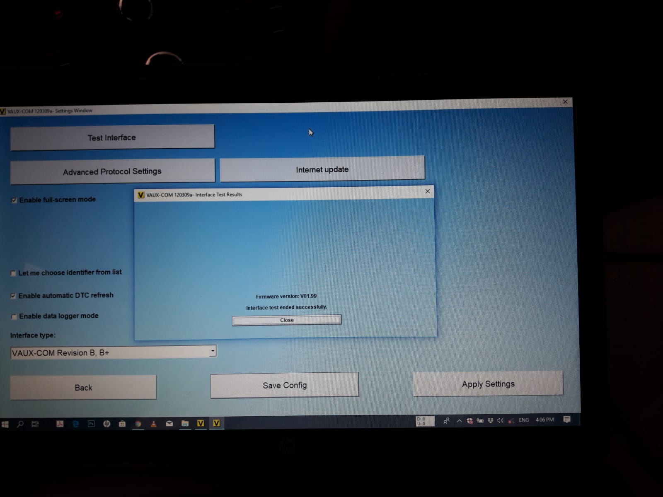
Task: Open Dropbox tray icon
Action: [x=490, y=420]
